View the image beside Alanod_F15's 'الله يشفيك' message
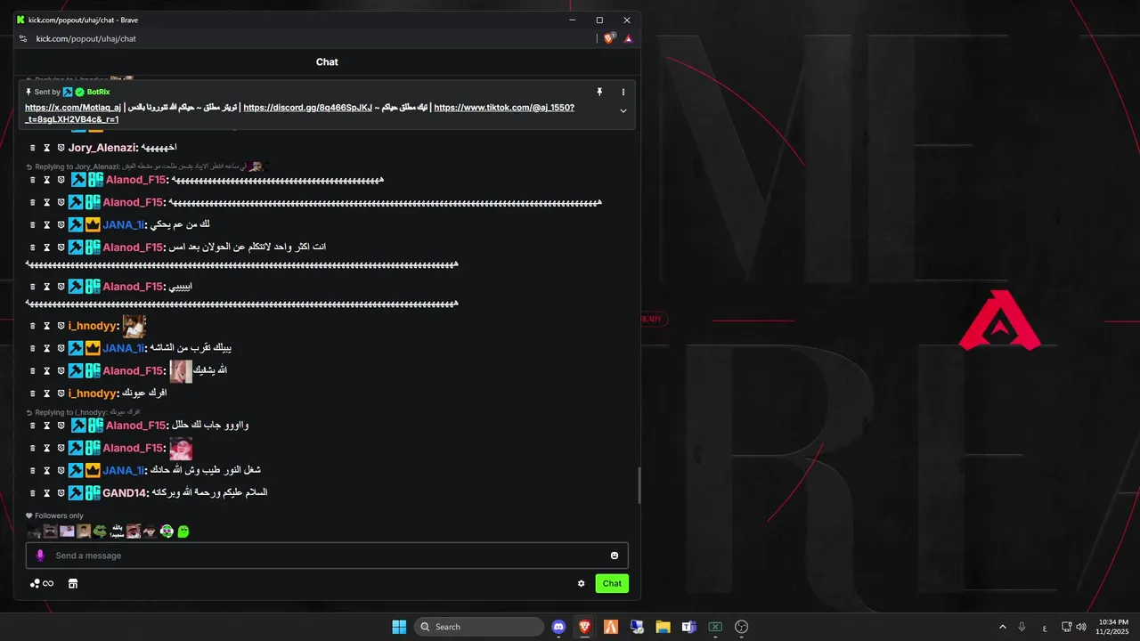 [181, 371]
